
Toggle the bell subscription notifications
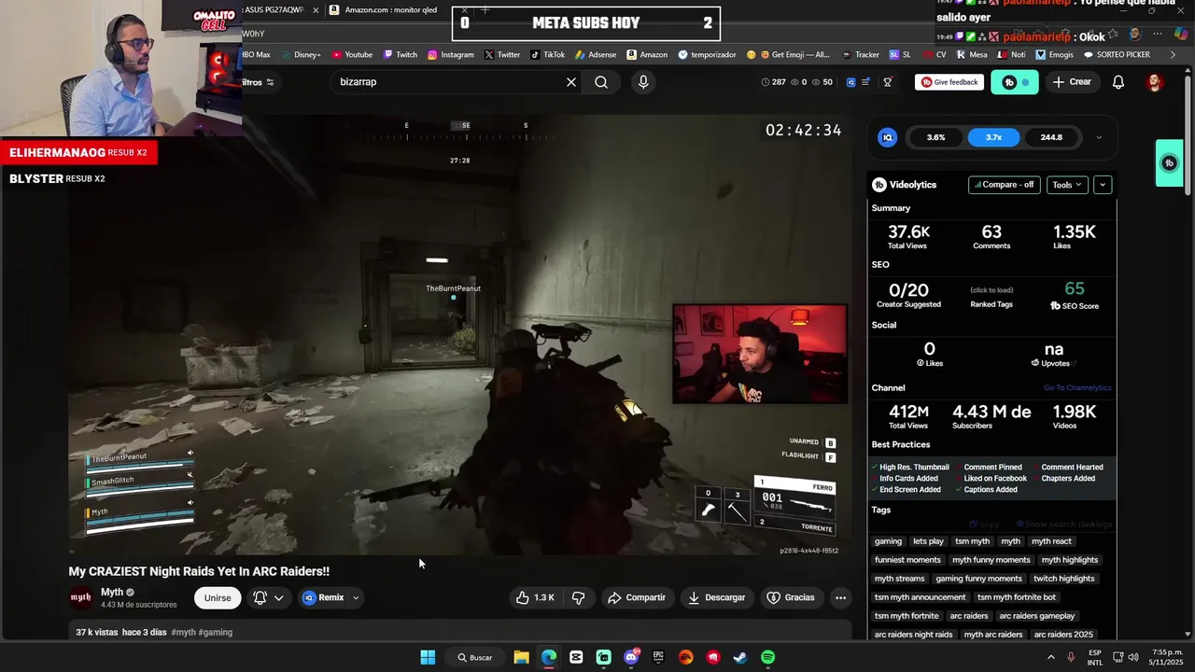pos(260,597)
